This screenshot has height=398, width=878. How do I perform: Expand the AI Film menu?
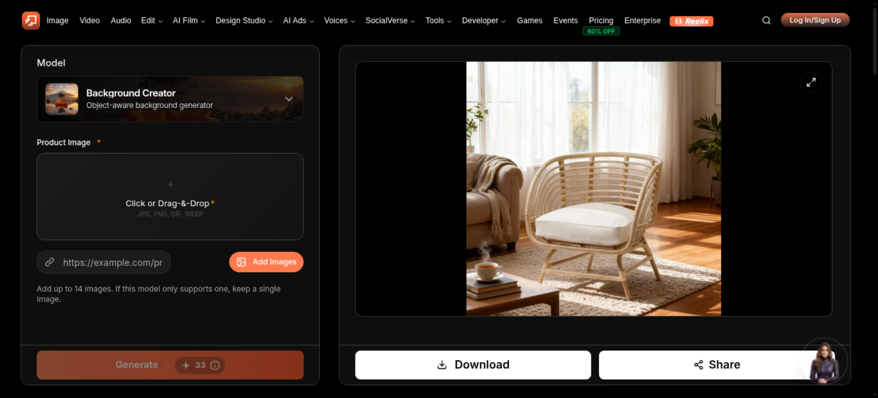click(x=189, y=21)
